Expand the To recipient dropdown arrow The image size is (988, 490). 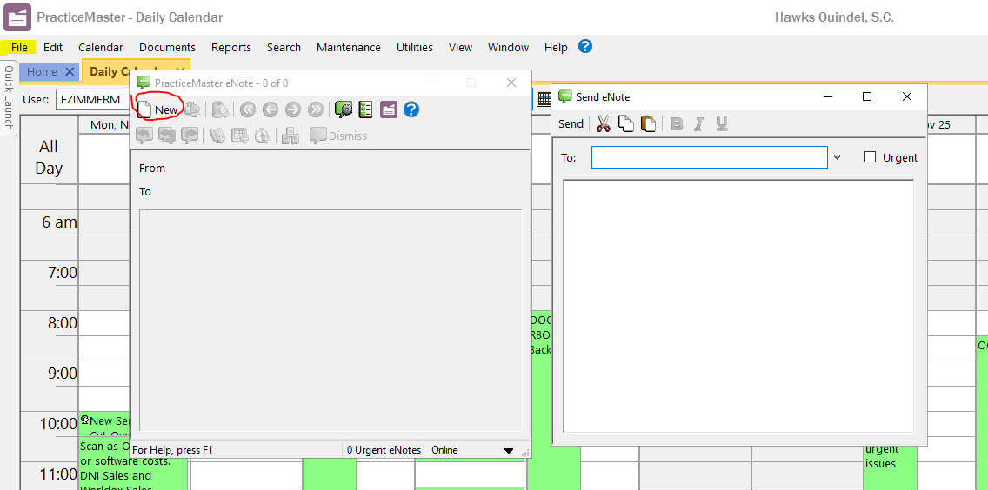point(837,157)
